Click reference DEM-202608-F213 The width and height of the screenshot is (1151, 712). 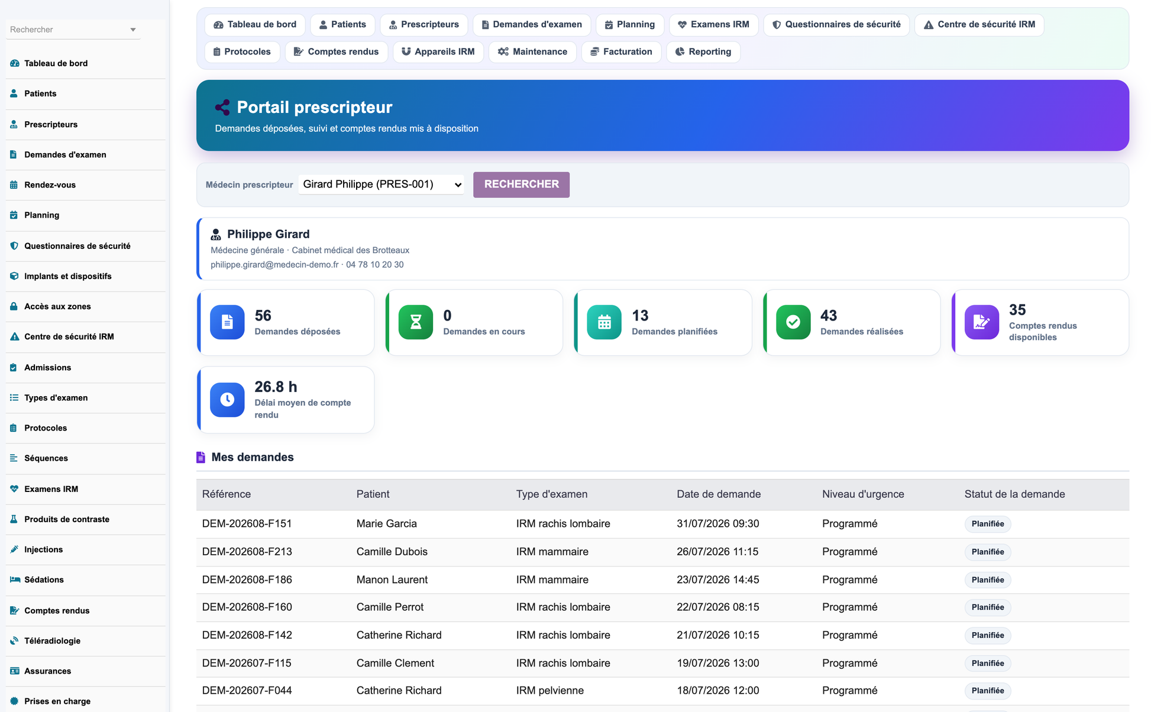(247, 552)
